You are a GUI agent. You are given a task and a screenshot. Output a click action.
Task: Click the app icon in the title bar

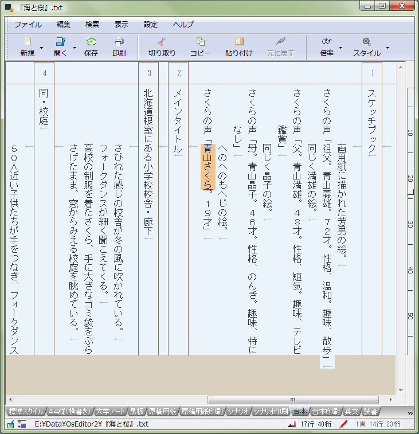click(x=9, y=8)
